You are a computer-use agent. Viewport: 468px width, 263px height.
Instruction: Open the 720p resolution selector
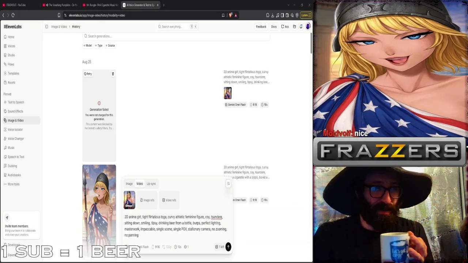coord(167,247)
